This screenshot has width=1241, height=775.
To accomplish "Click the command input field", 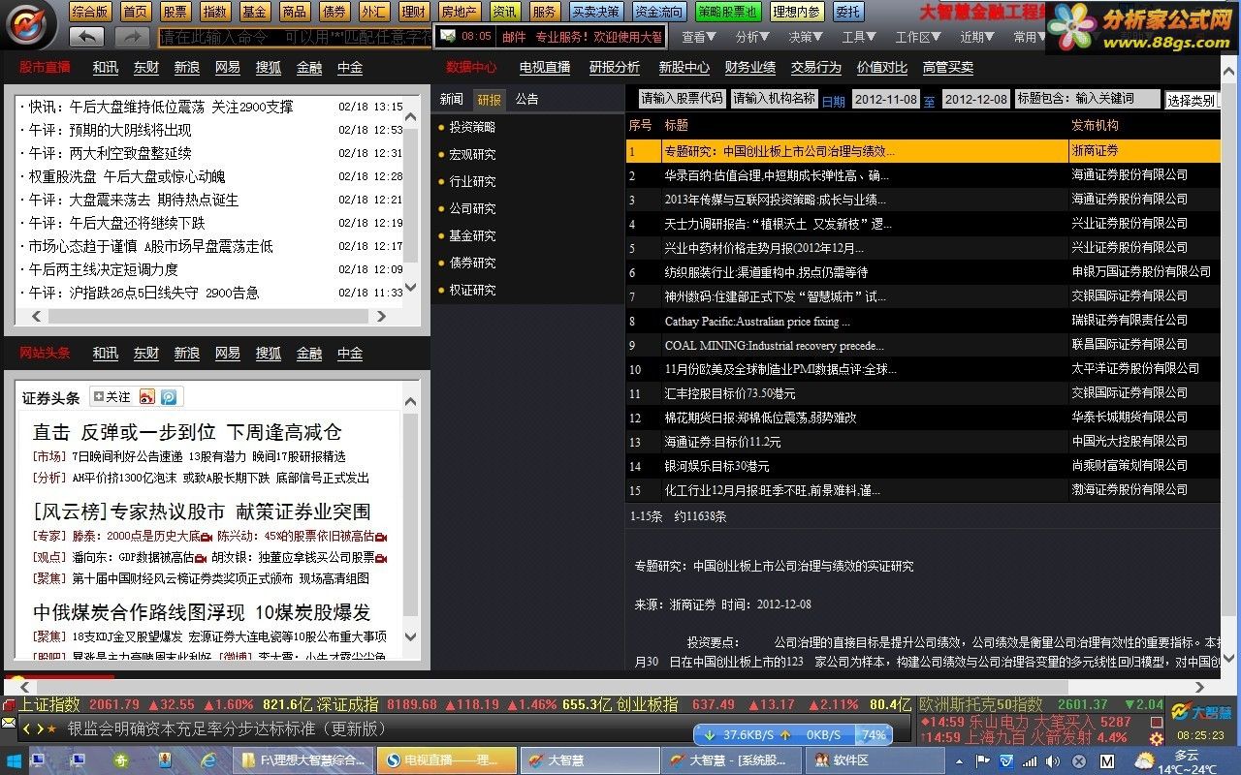I will 295,37.
